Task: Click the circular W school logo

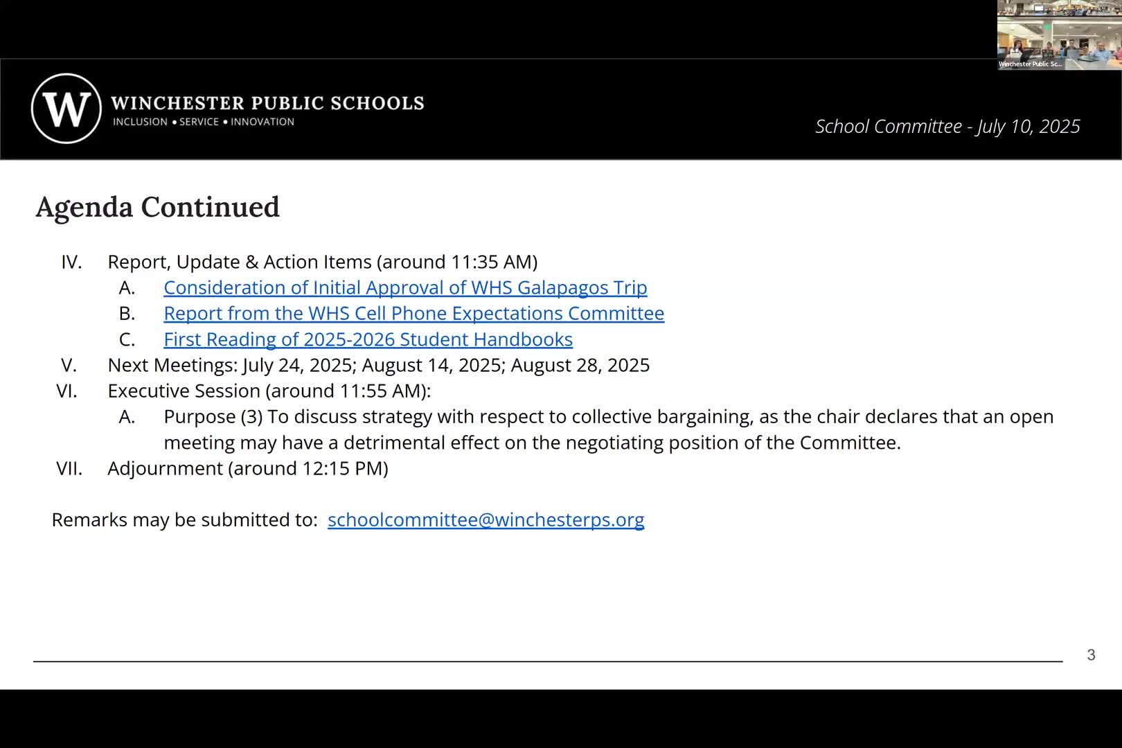Action: [66, 109]
